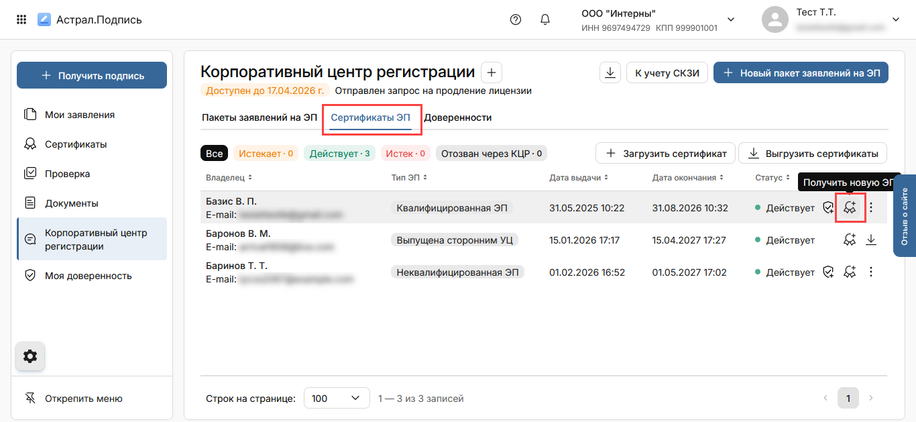Open Пакеты заявлений на ЭП tab

point(260,117)
